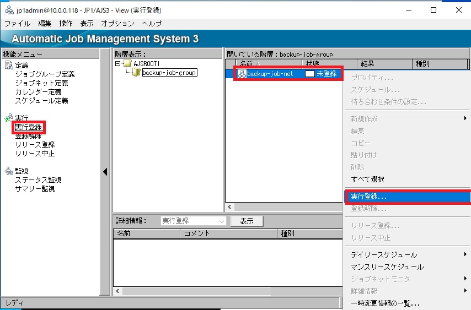Select サマリー監視 in function menu
Viewport: 471px width, 310px height.
coord(35,189)
